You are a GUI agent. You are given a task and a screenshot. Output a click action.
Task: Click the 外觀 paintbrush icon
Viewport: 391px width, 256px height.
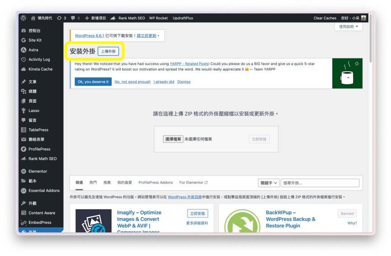[24, 203]
